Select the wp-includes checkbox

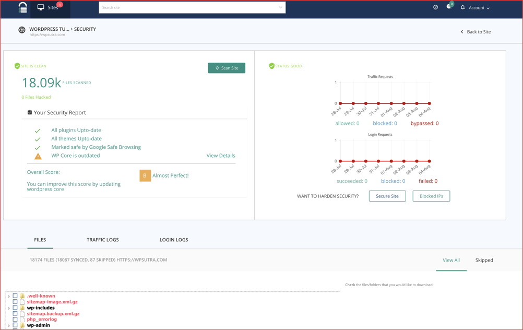tap(15, 308)
